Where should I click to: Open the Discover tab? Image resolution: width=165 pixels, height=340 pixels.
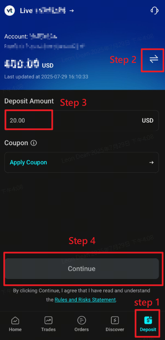[115, 324]
